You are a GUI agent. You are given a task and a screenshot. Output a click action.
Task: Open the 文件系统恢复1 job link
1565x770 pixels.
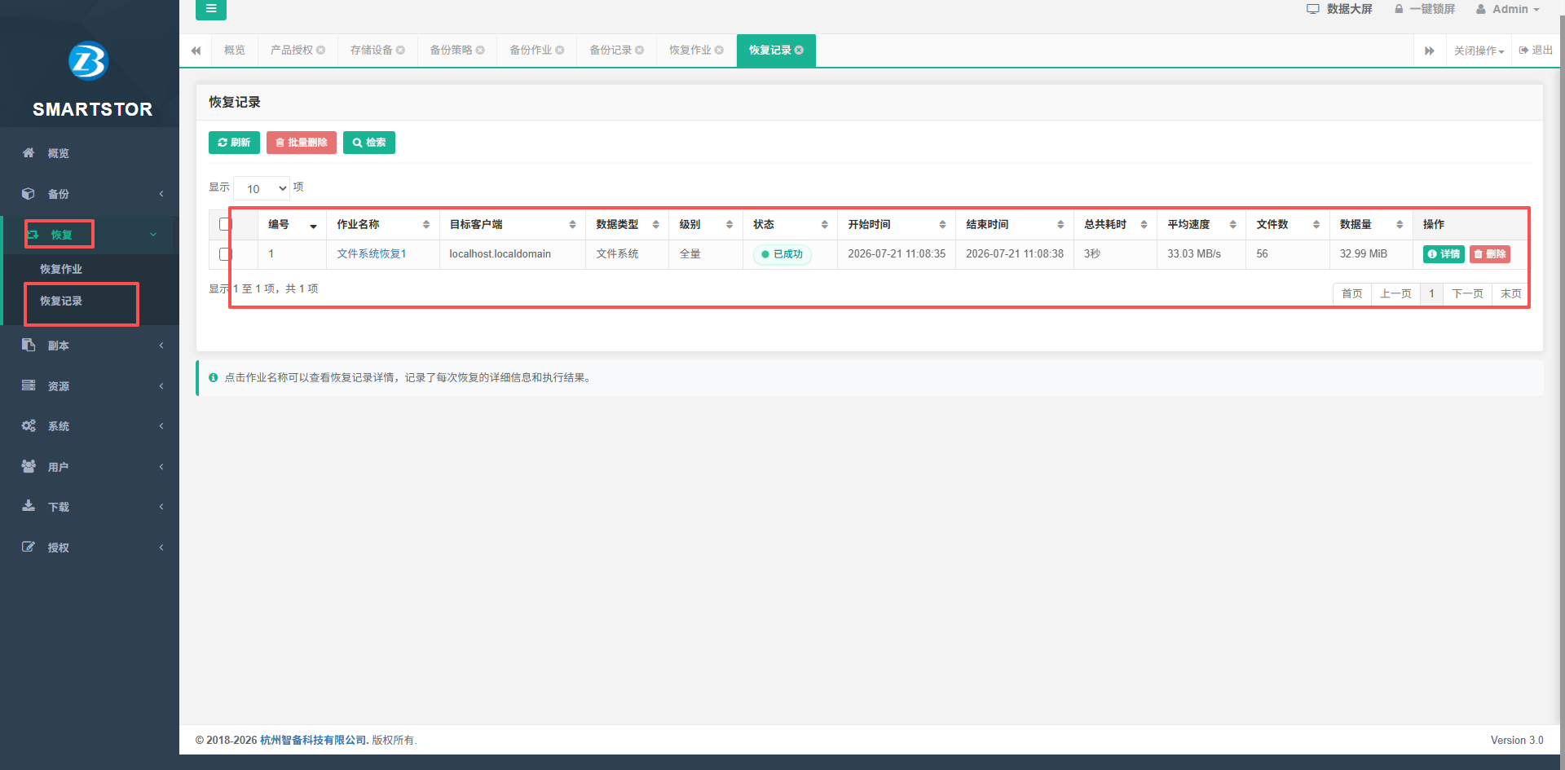click(x=372, y=254)
